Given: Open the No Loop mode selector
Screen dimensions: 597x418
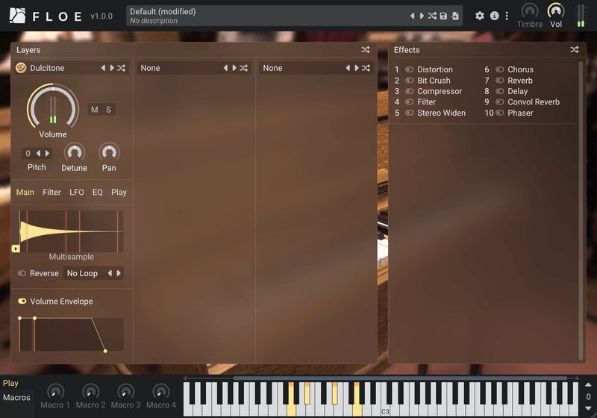Looking at the screenshot, I should tap(82, 273).
